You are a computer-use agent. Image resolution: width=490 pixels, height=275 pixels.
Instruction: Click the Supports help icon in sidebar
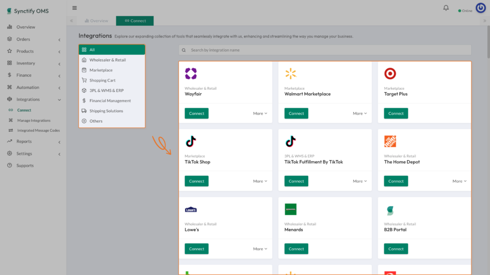tap(10, 165)
